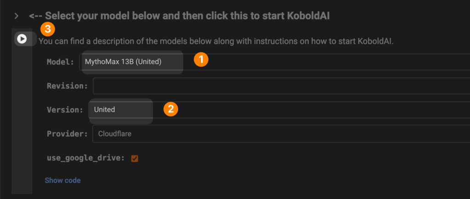Click the orange step 2 marker
This screenshot has width=470, height=199.
pyautogui.click(x=170, y=109)
